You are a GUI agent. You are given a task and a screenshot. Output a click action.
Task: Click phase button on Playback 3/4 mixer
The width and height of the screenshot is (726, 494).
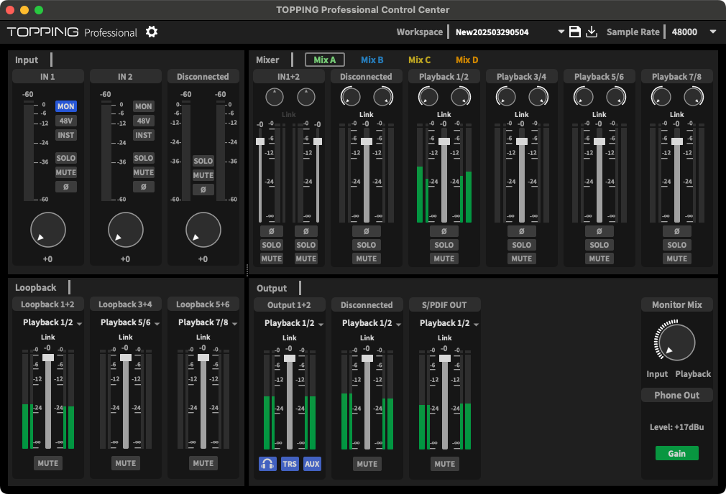(522, 230)
